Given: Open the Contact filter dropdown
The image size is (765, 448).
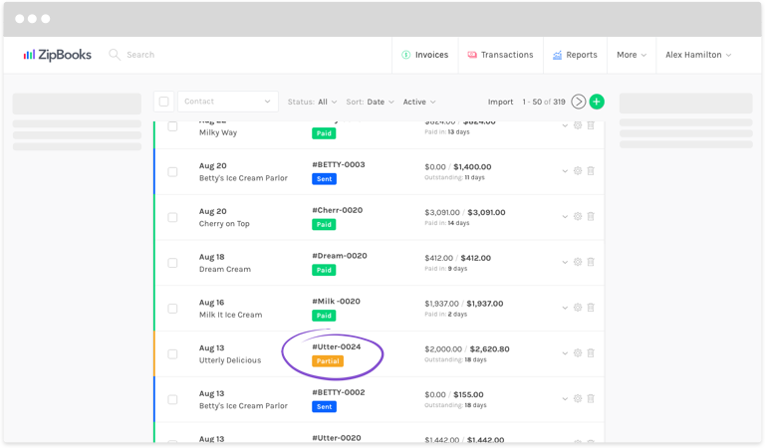Looking at the screenshot, I should pyautogui.click(x=228, y=102).
